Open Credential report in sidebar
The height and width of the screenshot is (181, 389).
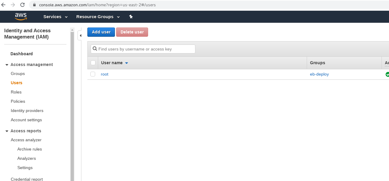point(27,179)
